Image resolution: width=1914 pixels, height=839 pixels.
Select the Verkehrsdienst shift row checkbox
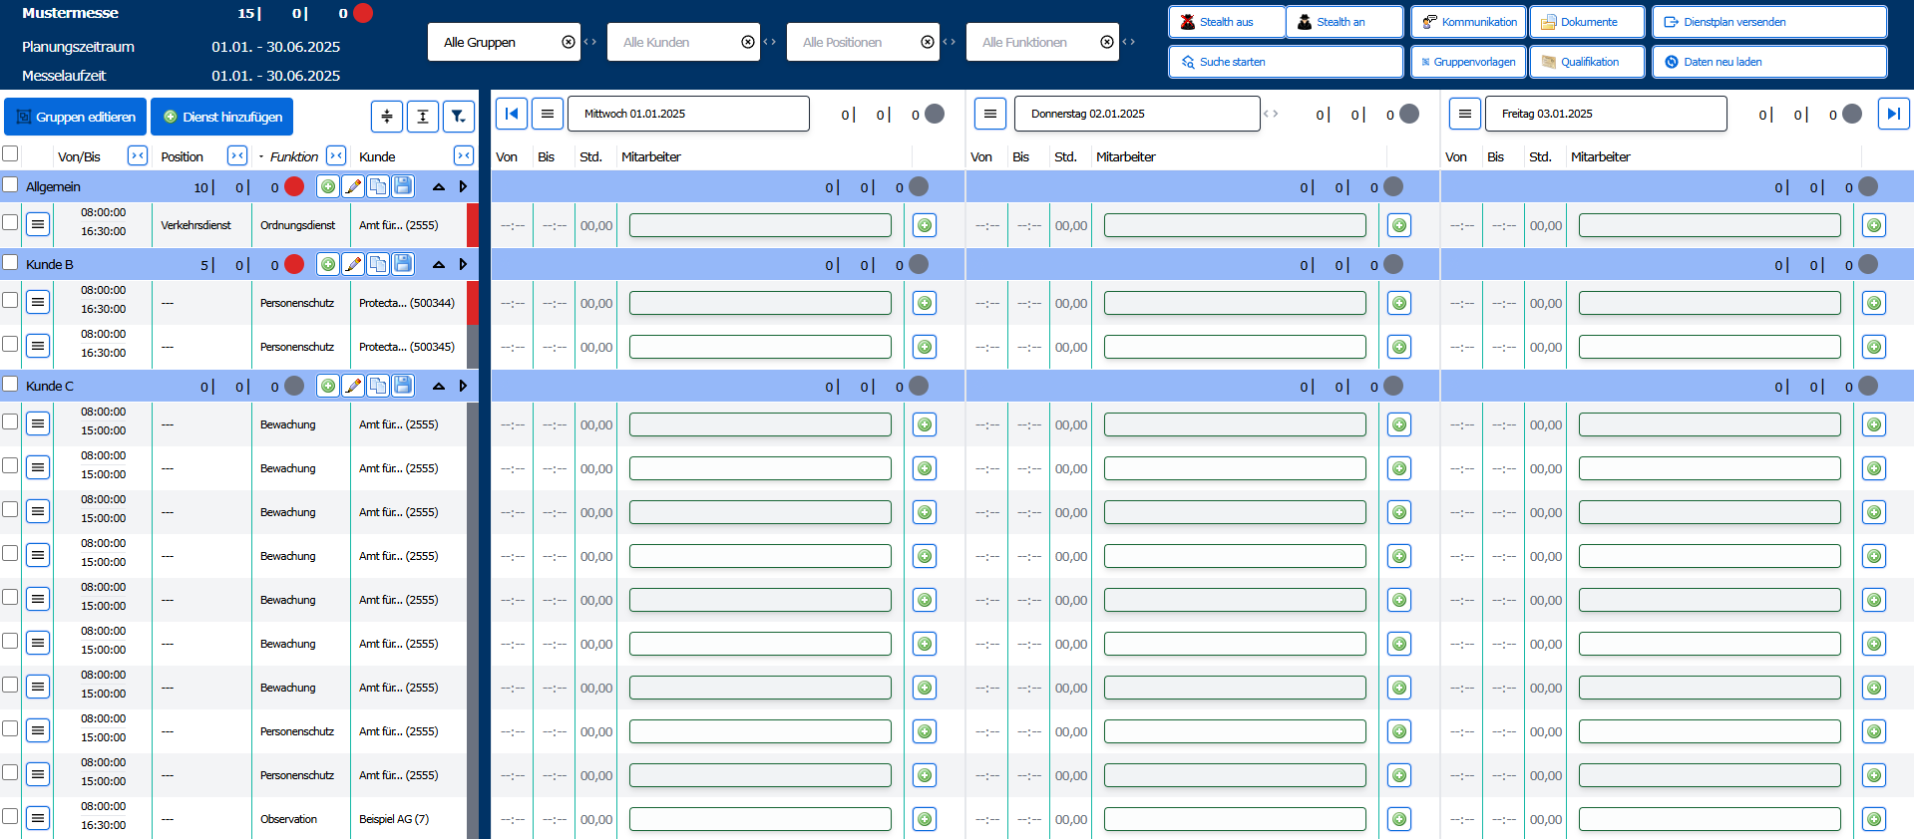(11, 223)
